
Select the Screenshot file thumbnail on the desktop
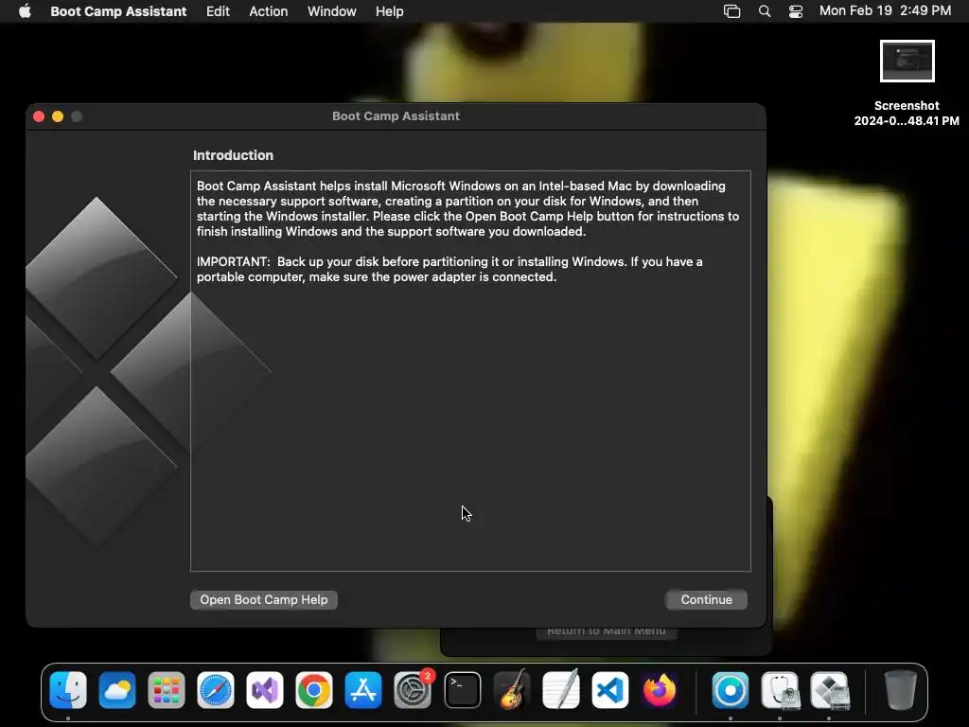pos(907,62)
